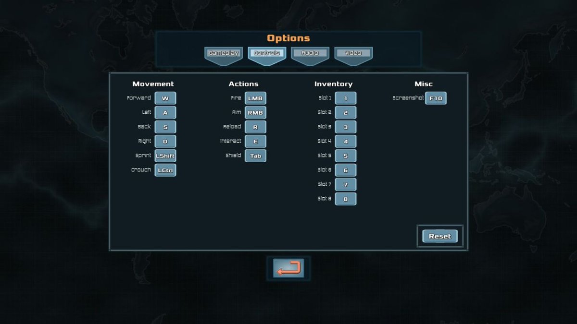This screenshot has height=324, width=577.
Task: Click the Crouch label text
Action: pos(141,170)
